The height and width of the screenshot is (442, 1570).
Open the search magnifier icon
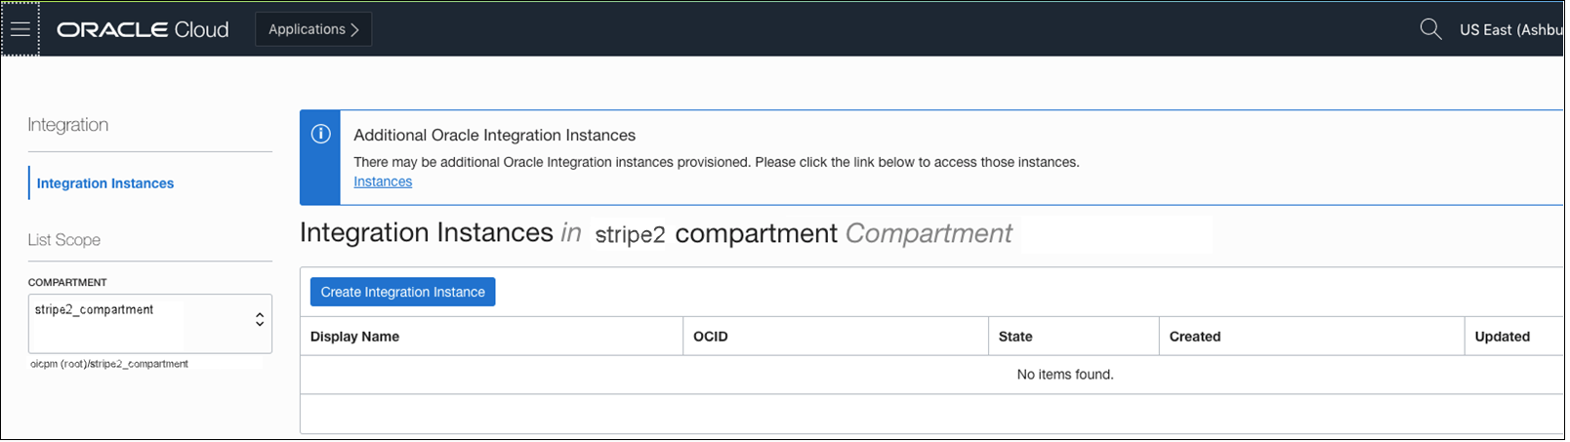1430,29
